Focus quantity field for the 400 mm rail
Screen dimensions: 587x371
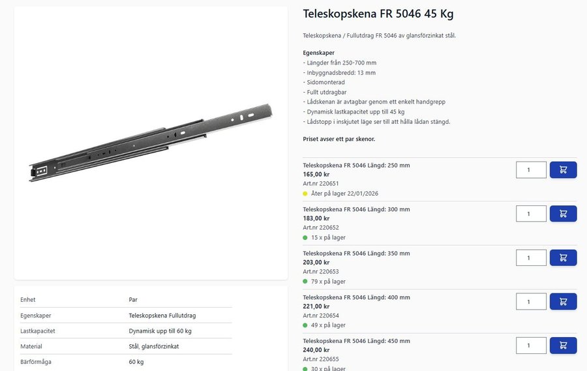531,301
